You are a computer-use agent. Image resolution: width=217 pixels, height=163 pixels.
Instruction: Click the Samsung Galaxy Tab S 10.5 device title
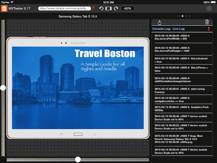click(78, 17)
